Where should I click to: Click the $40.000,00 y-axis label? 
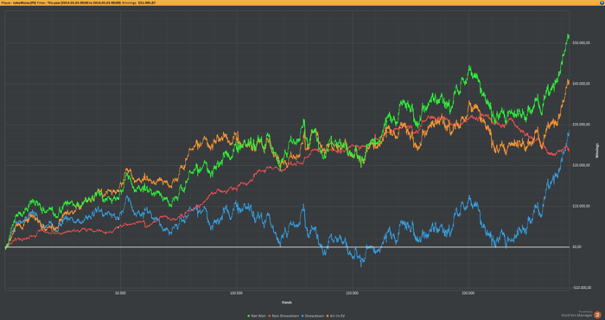pos(582,84)
